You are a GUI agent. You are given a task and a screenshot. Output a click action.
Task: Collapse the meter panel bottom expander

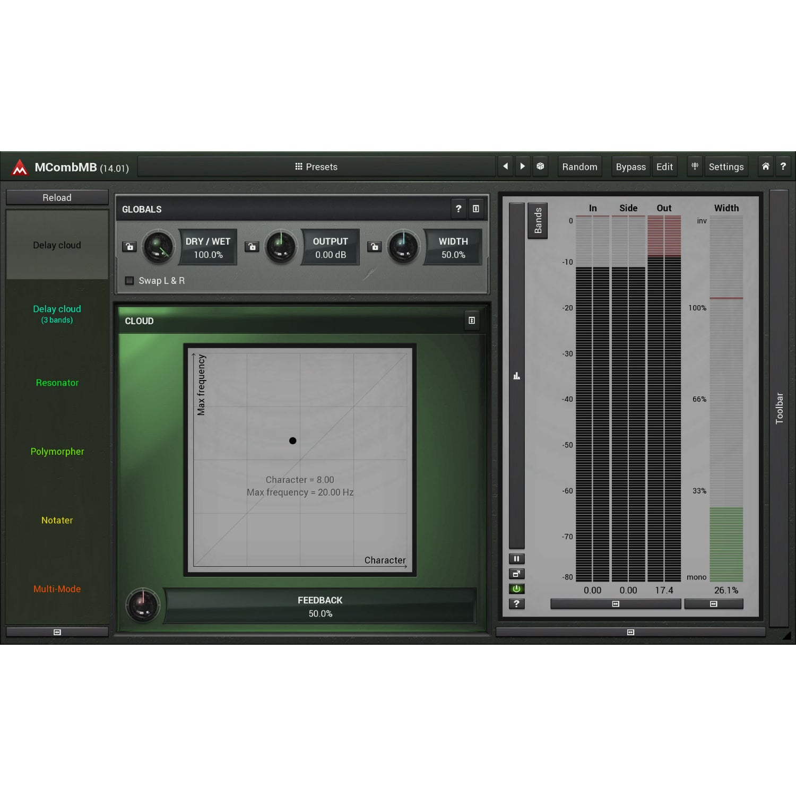click(x=630, y=632)
